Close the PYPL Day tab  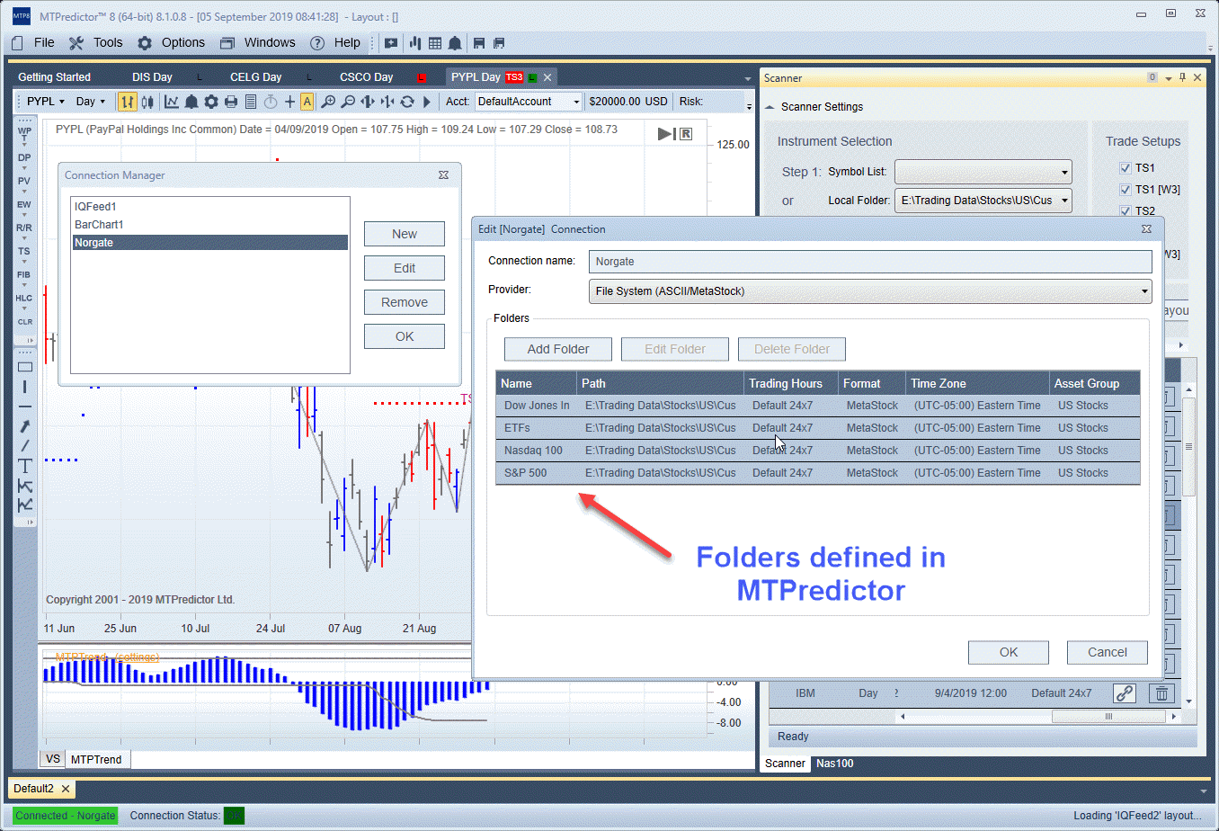click(x=547, y=77)
